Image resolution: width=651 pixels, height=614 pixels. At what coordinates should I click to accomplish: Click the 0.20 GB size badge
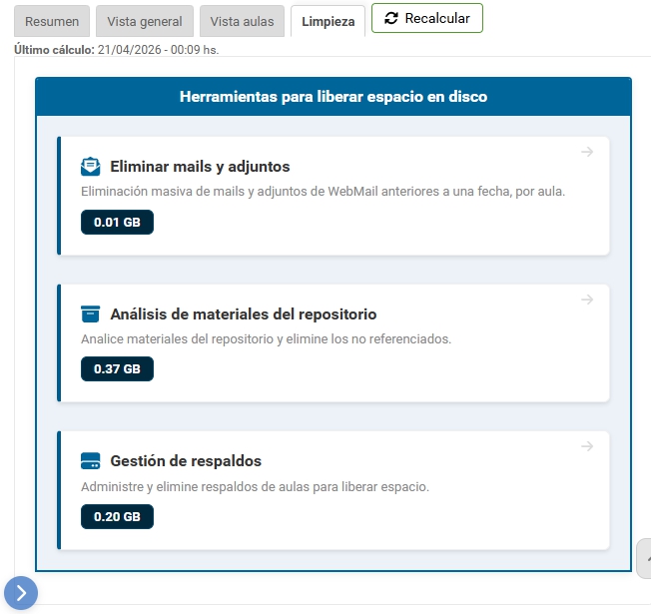click(117, 516)
